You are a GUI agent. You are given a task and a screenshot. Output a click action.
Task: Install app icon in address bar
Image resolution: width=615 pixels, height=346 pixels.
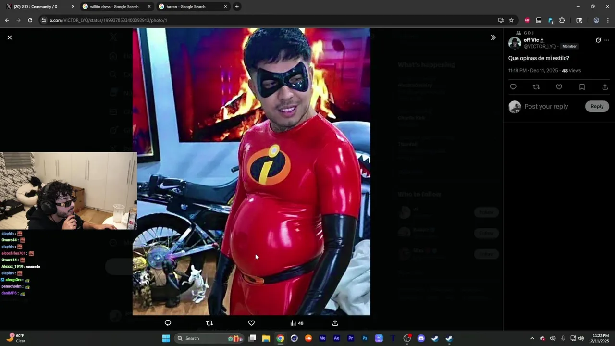point(501,20)
